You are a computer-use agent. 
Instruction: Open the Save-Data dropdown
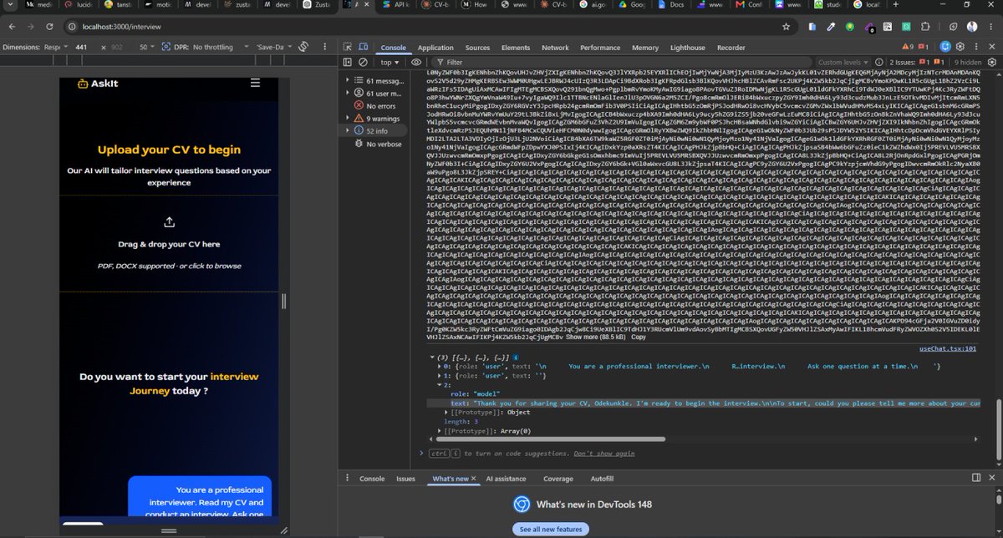tap(274, 48)
